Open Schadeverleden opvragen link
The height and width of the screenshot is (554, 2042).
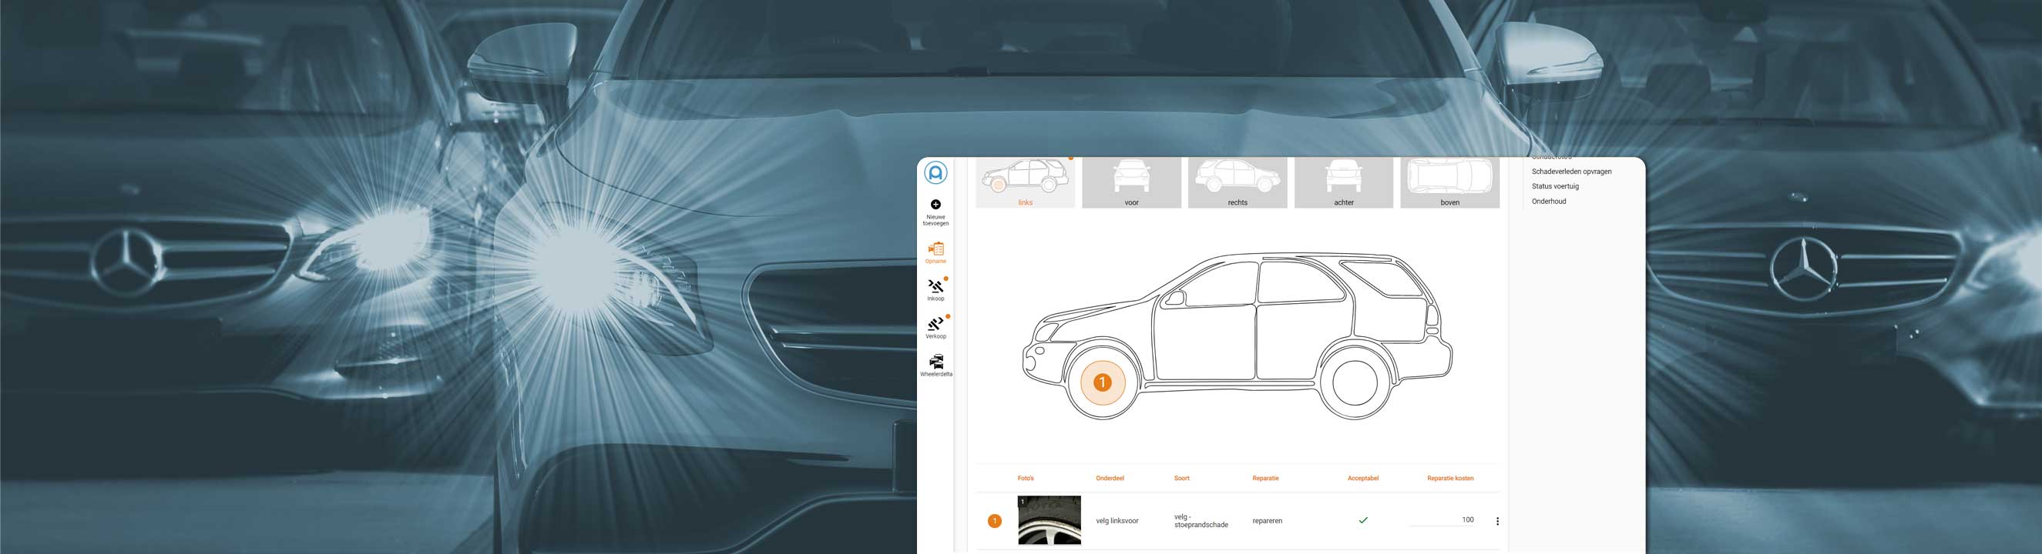coord(1571,172)
